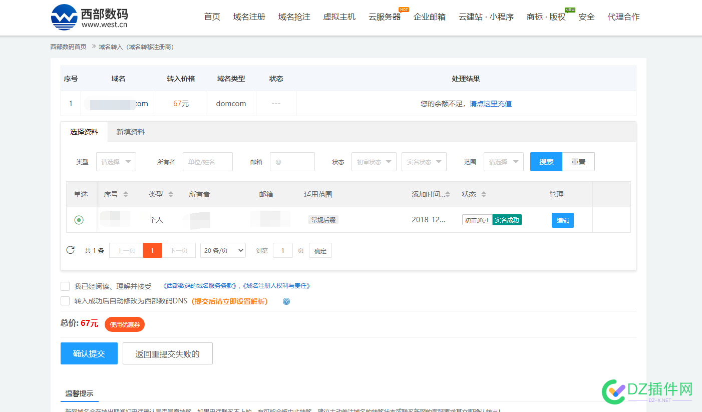Screen dimensions: 702x412
Task: Select page 1 in pagination
Action: [153, 250]
